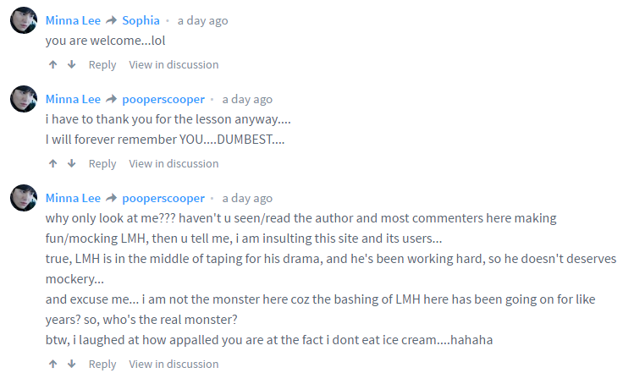This screenshot has width=623, height=373.
Task: Upvote the 'DUMBEST' comment to pooperscooper
Action: click(x=52, y=163)
